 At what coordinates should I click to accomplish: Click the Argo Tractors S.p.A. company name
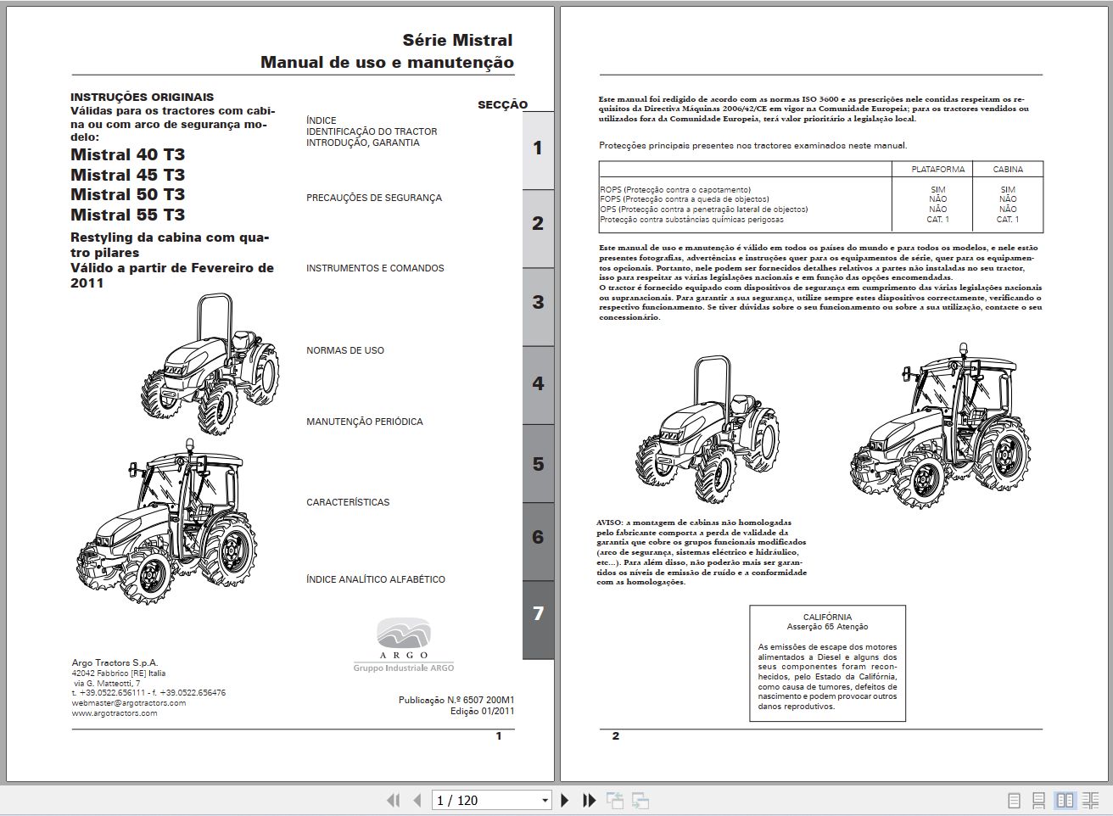click(x=115, y=662)
